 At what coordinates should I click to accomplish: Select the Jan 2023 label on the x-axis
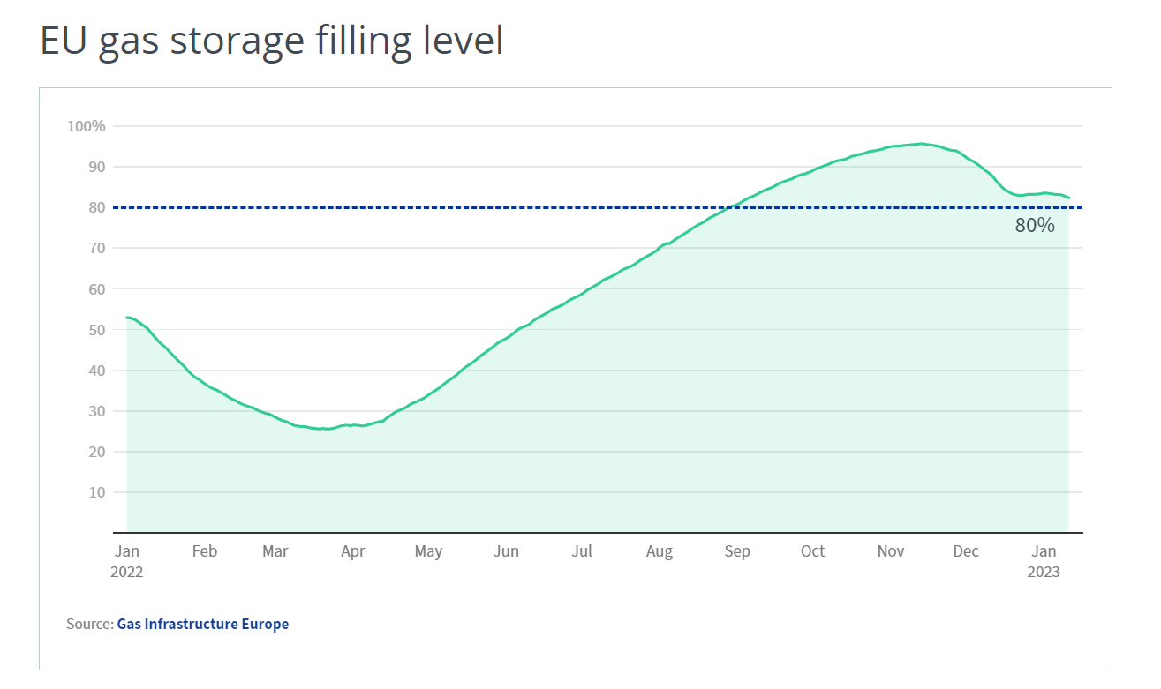click(x=1044, y=560)
